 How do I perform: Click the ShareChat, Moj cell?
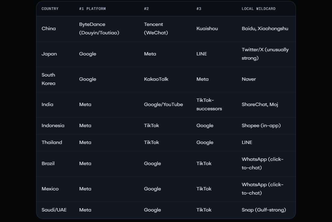tap(260, 105)
